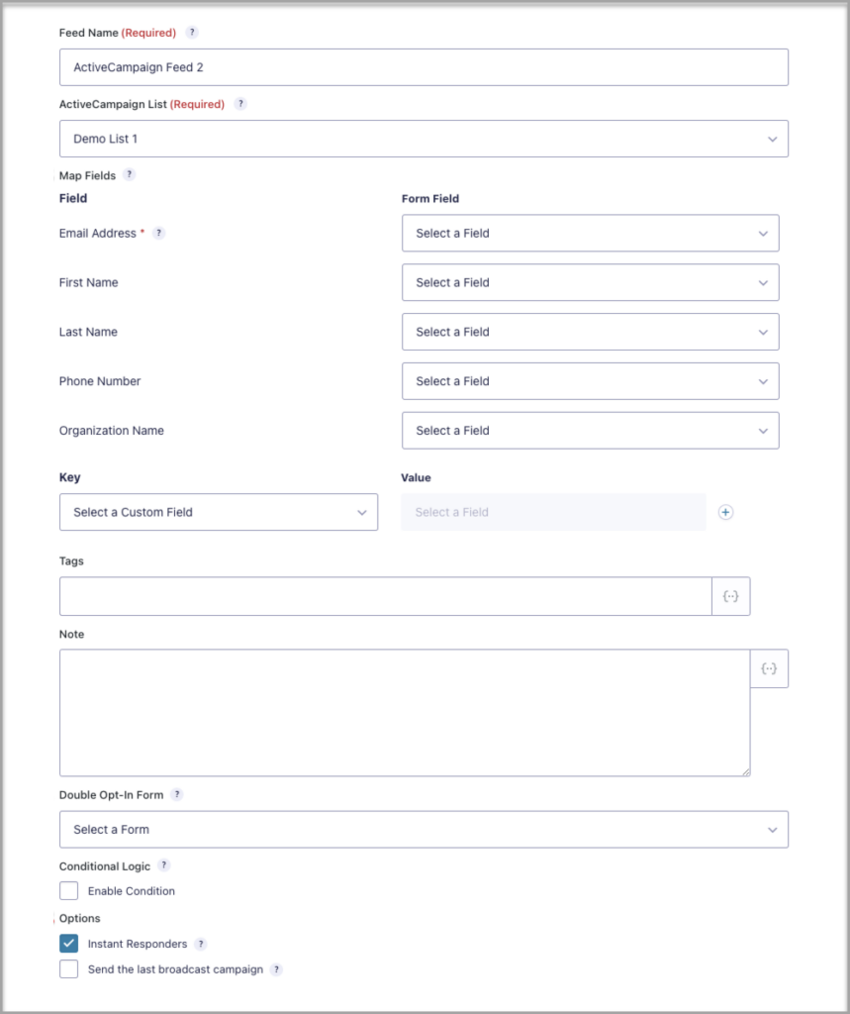
Task: Add a new custom field key-value row
Action: (x=725, y=512)
